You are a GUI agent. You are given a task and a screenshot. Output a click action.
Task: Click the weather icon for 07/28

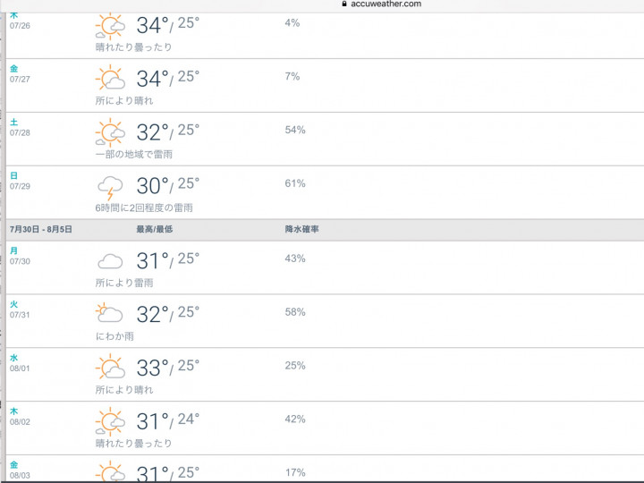coord(110,132)
